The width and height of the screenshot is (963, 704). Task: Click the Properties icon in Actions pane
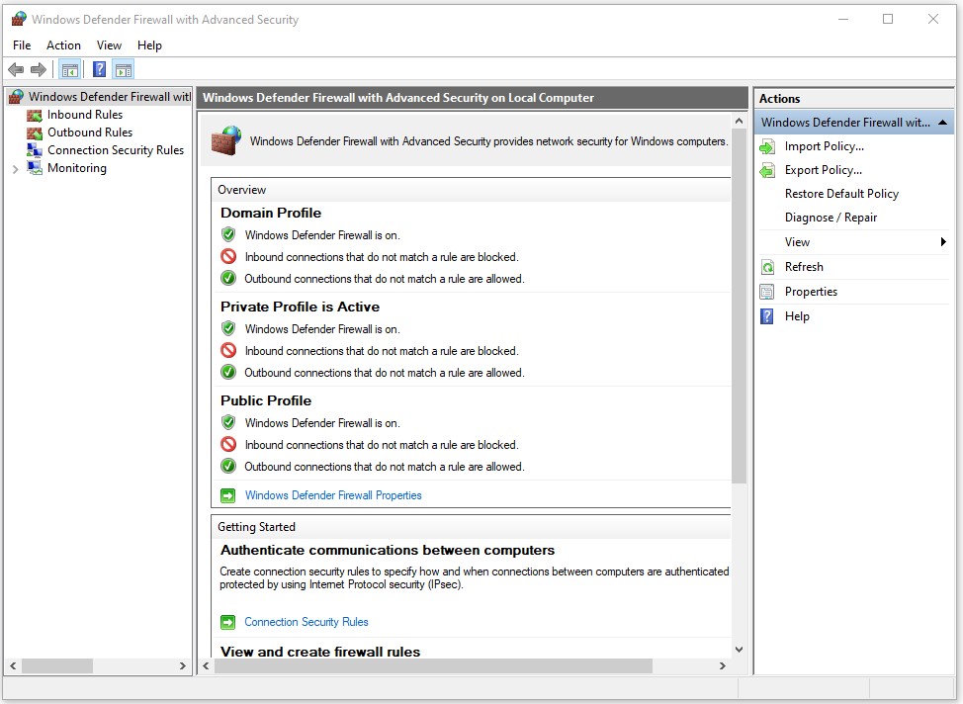767,292
